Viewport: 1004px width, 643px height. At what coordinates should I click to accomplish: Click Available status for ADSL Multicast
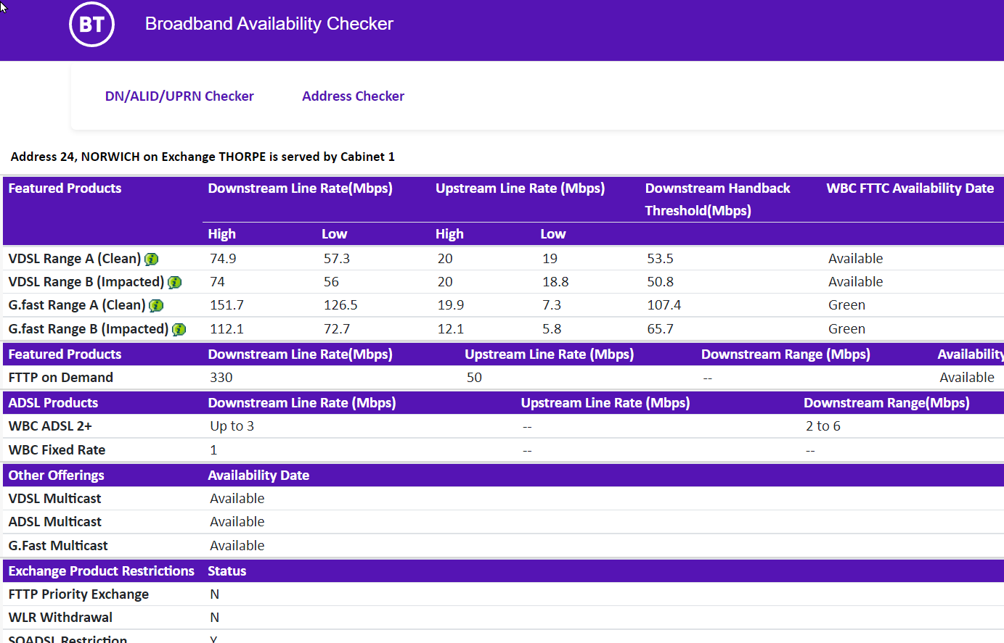pyautogui.click(x=237, y=522)
